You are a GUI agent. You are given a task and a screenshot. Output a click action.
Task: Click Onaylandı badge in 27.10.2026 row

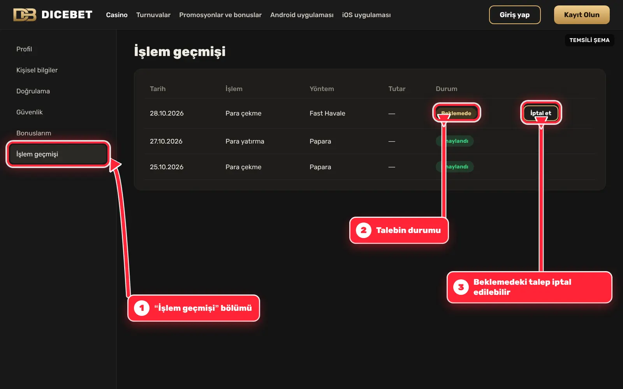[455, 141]
